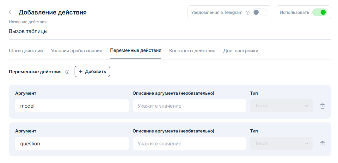The height and width of the screenshot is (163, 338).
Task: Click info icon beside Уведомления в Telegram
Action: (x=248, y=13)
